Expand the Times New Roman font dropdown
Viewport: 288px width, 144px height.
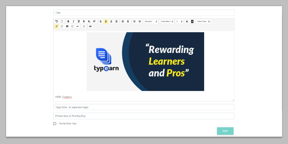coord(167,21)
